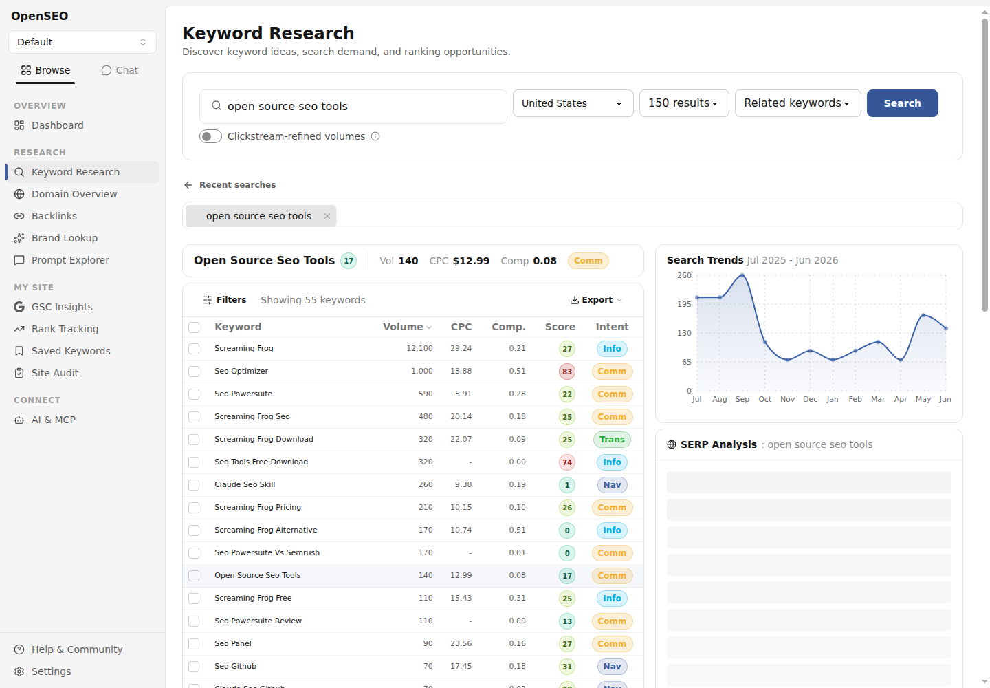Click the score badge 74 for Seo Tools Free Download

coord(567,462)
